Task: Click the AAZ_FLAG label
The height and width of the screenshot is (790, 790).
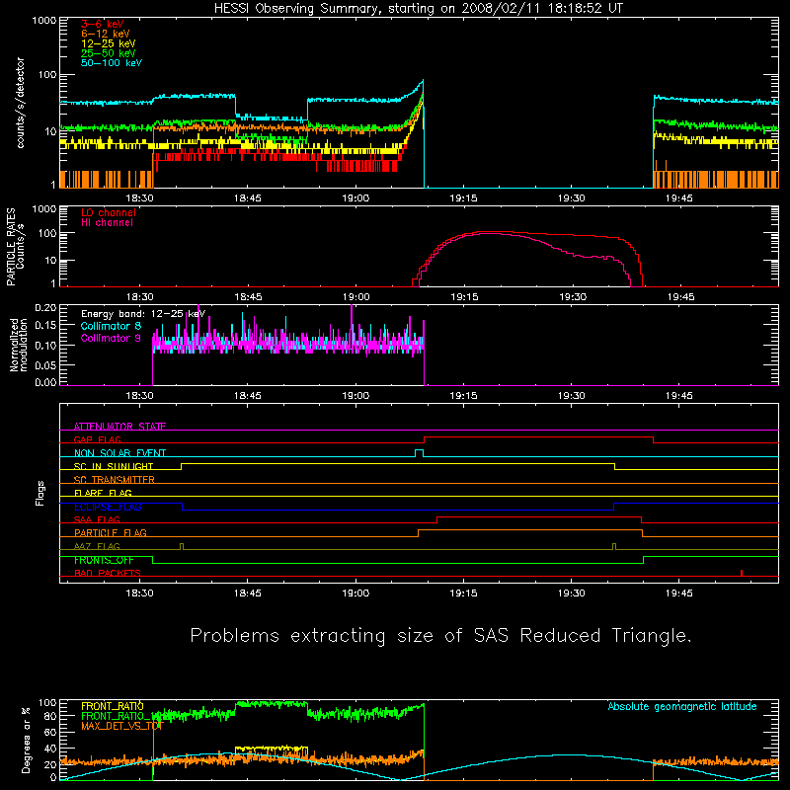Action: [97, 546]
